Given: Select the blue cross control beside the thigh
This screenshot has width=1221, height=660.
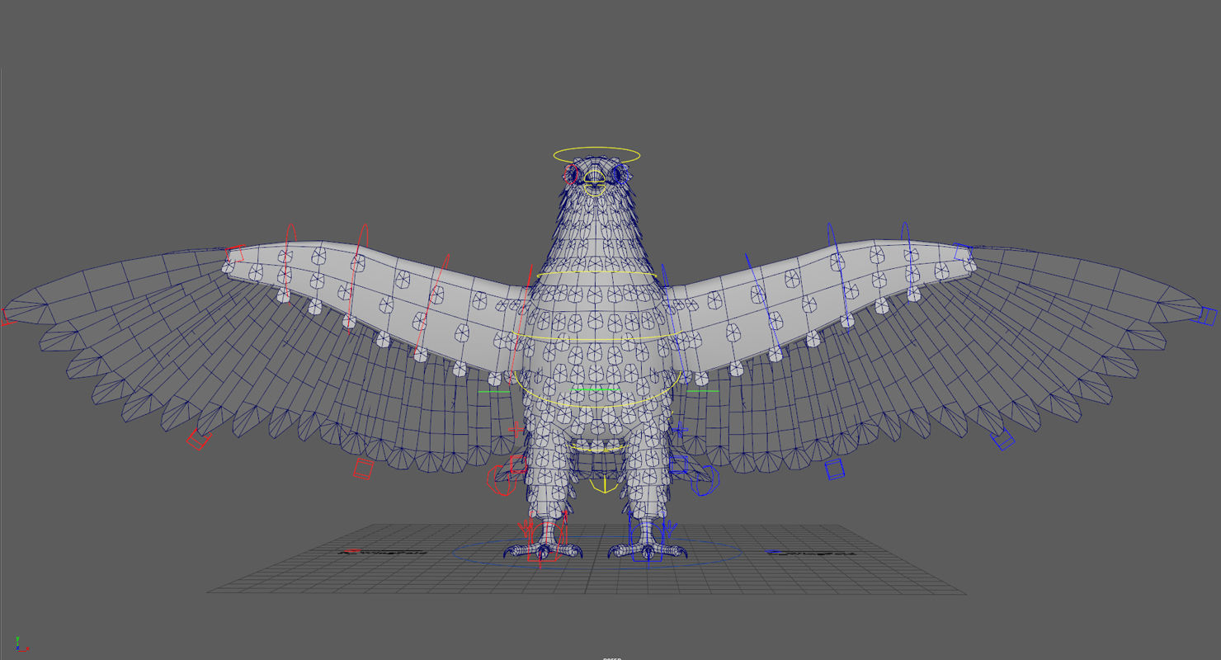Looking at the screenshot, I should point(680,430).
